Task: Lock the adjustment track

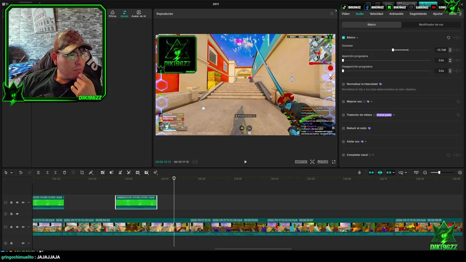Action: tap(11, 214)
